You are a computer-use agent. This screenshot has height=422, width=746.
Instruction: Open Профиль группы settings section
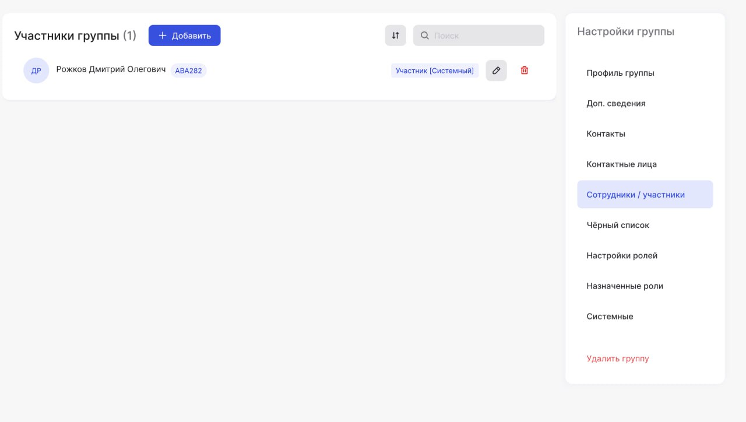(x=620, y=73)
